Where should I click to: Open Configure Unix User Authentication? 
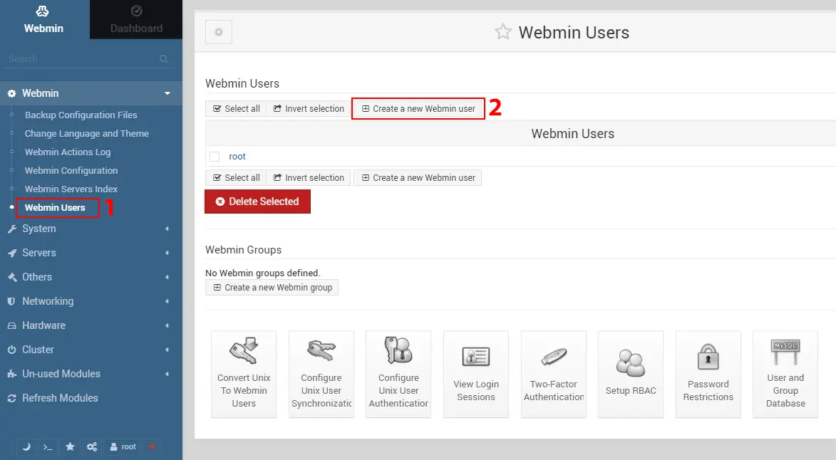point(398,374)
